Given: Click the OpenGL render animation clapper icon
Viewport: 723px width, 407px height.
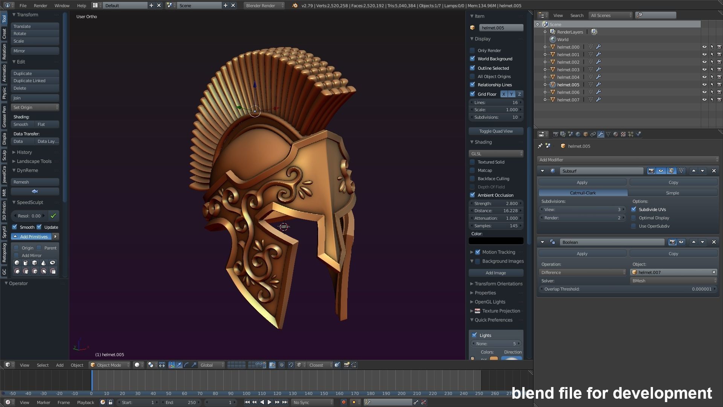Looking at the screenshot, I should pos(354,365).
